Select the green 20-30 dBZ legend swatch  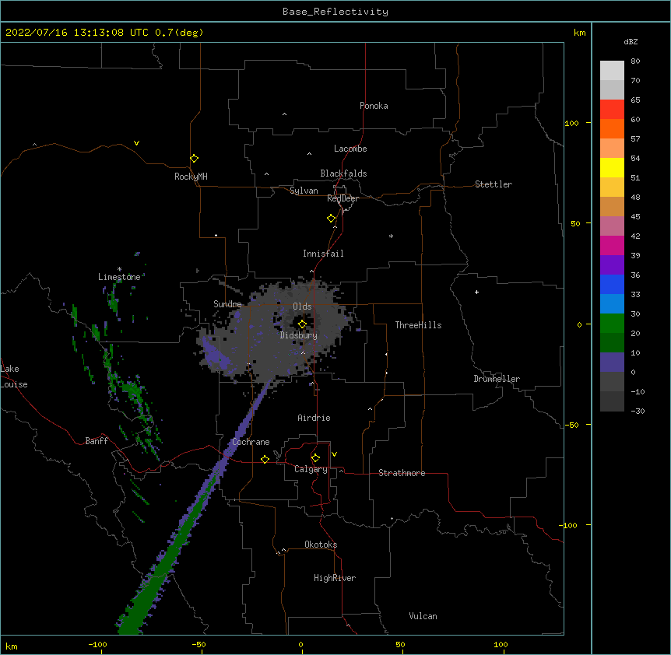click(612, 324)
